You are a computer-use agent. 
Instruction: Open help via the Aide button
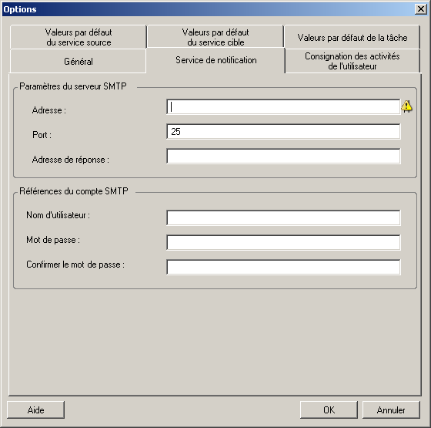click(x=35, y=409)
